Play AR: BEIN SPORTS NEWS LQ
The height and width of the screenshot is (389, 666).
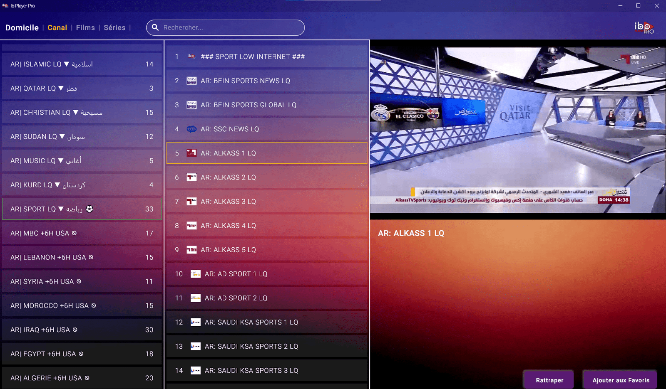267,81
